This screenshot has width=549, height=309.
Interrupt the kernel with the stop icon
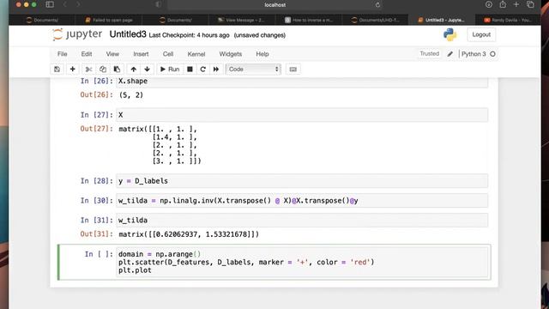click(190, 70)
